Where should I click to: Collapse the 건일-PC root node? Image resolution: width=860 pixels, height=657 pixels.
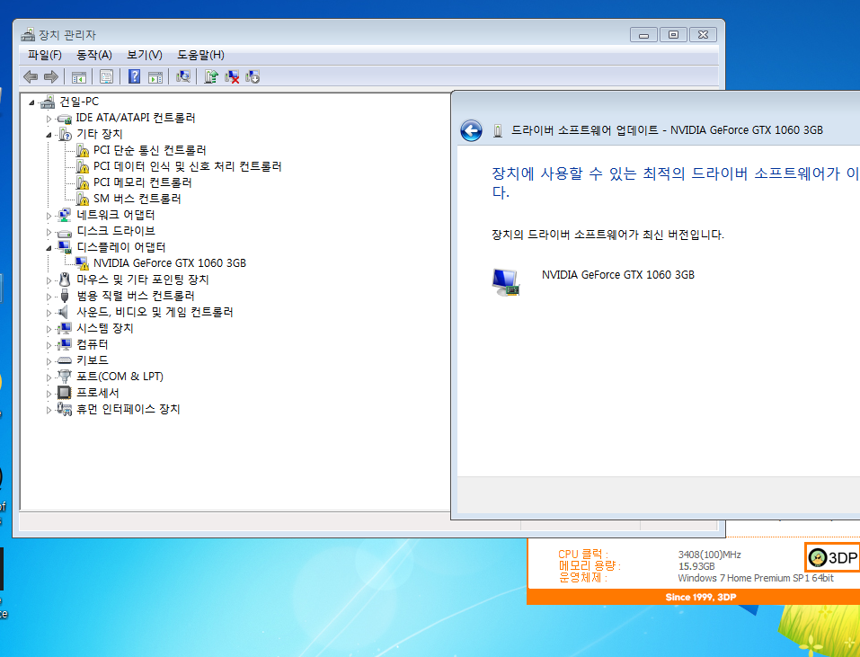(x=31, y=102)
